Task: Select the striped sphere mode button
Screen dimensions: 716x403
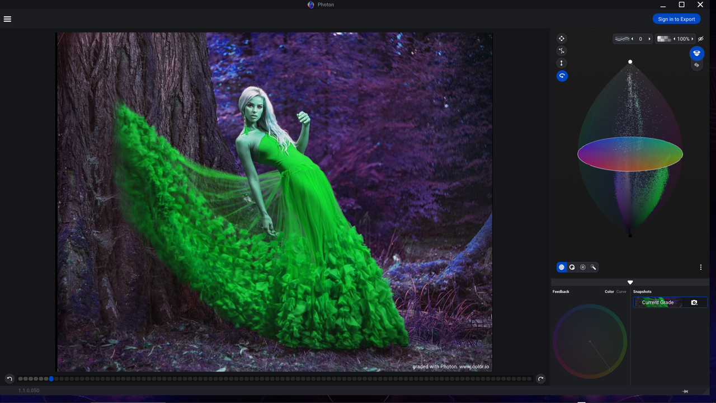Action: point(562,268)
